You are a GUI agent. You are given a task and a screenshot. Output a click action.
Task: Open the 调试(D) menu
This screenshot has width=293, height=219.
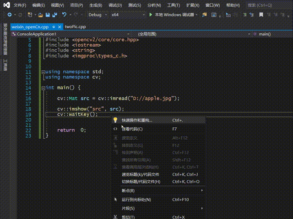click(116, 5)
